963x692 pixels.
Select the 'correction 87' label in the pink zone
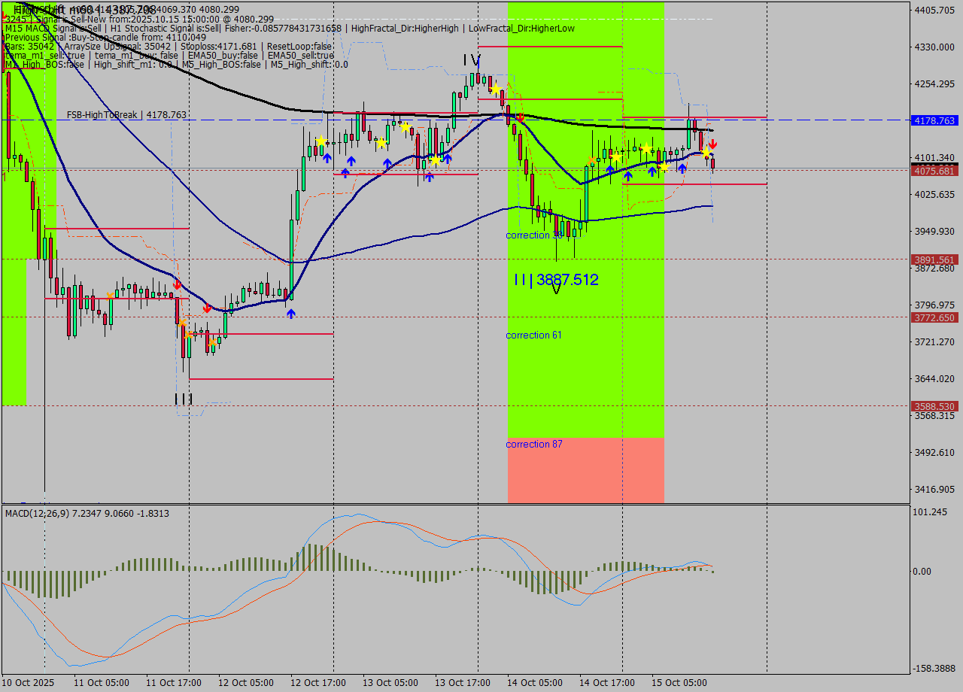pyautogui.click(x=533, y=444)
